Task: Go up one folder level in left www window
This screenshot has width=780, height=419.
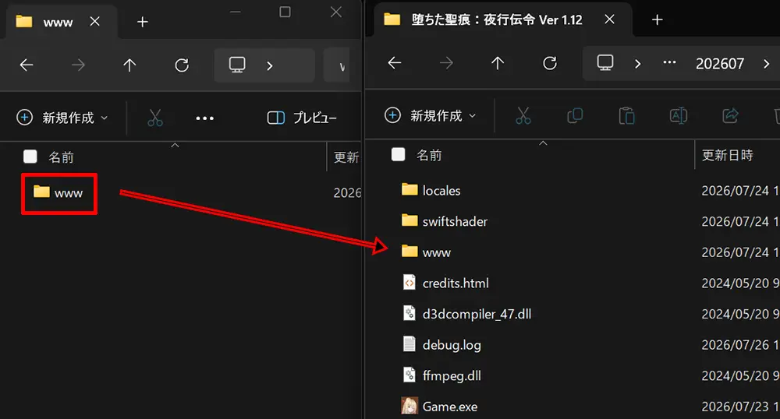Action: click(x=129, y=65)
